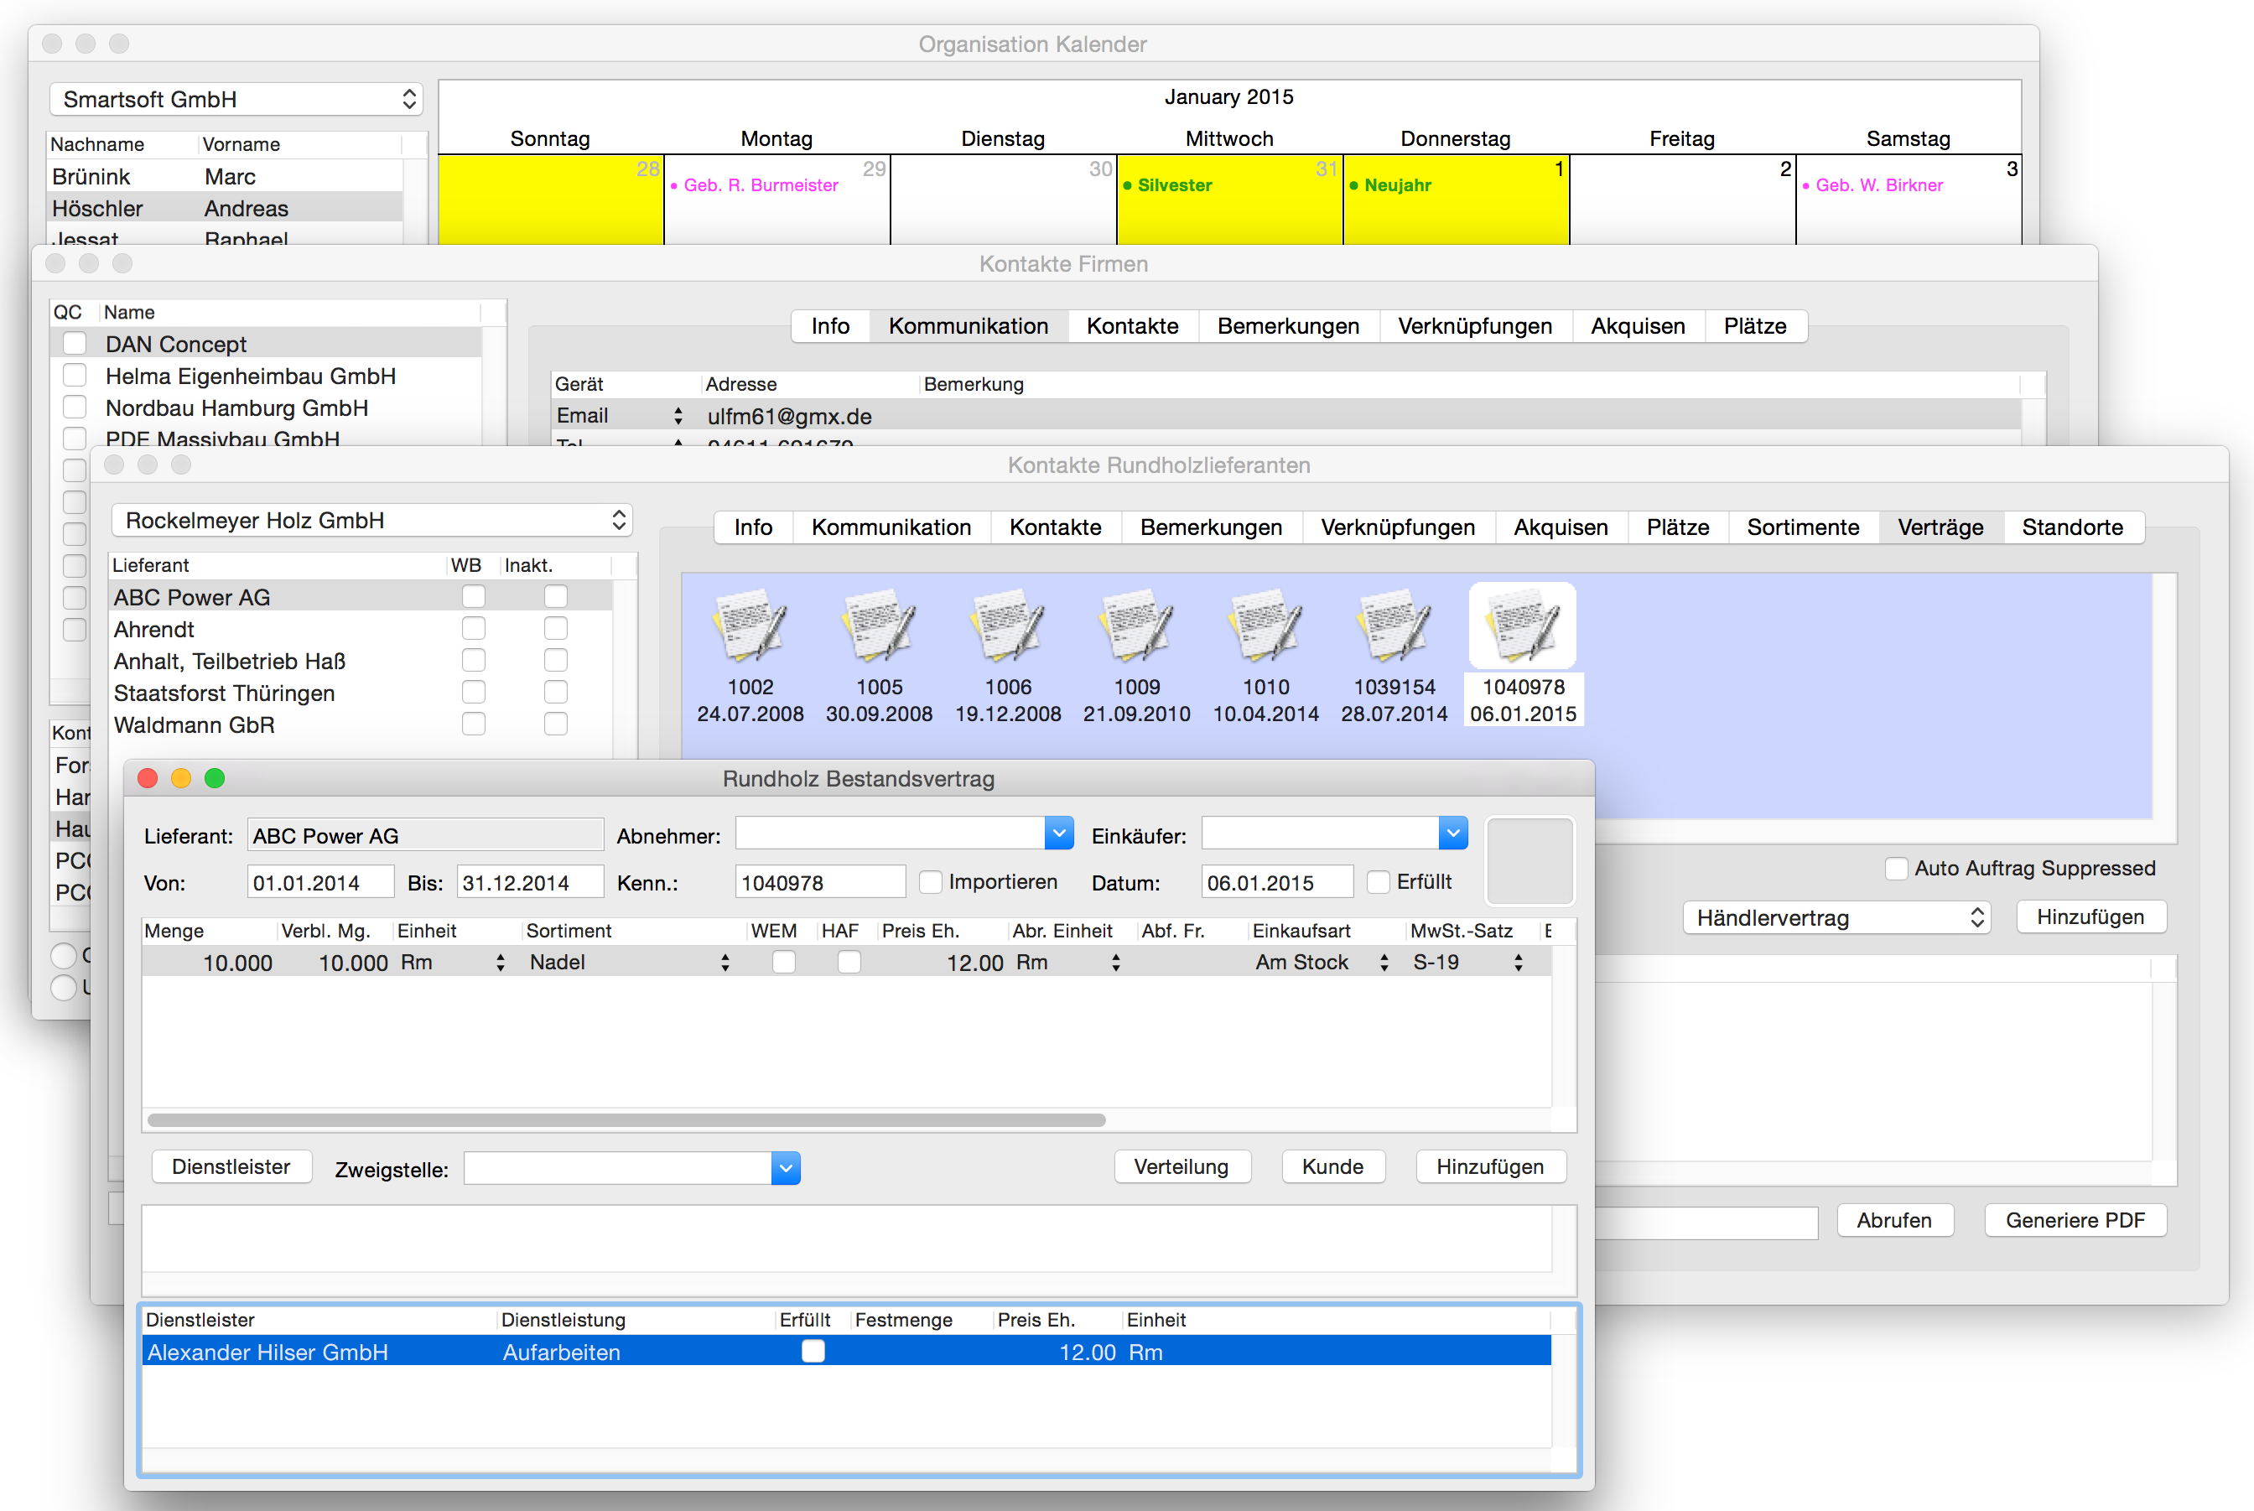Click stepper arrows in Sortiment Nadel cell

tap(724, 963)
